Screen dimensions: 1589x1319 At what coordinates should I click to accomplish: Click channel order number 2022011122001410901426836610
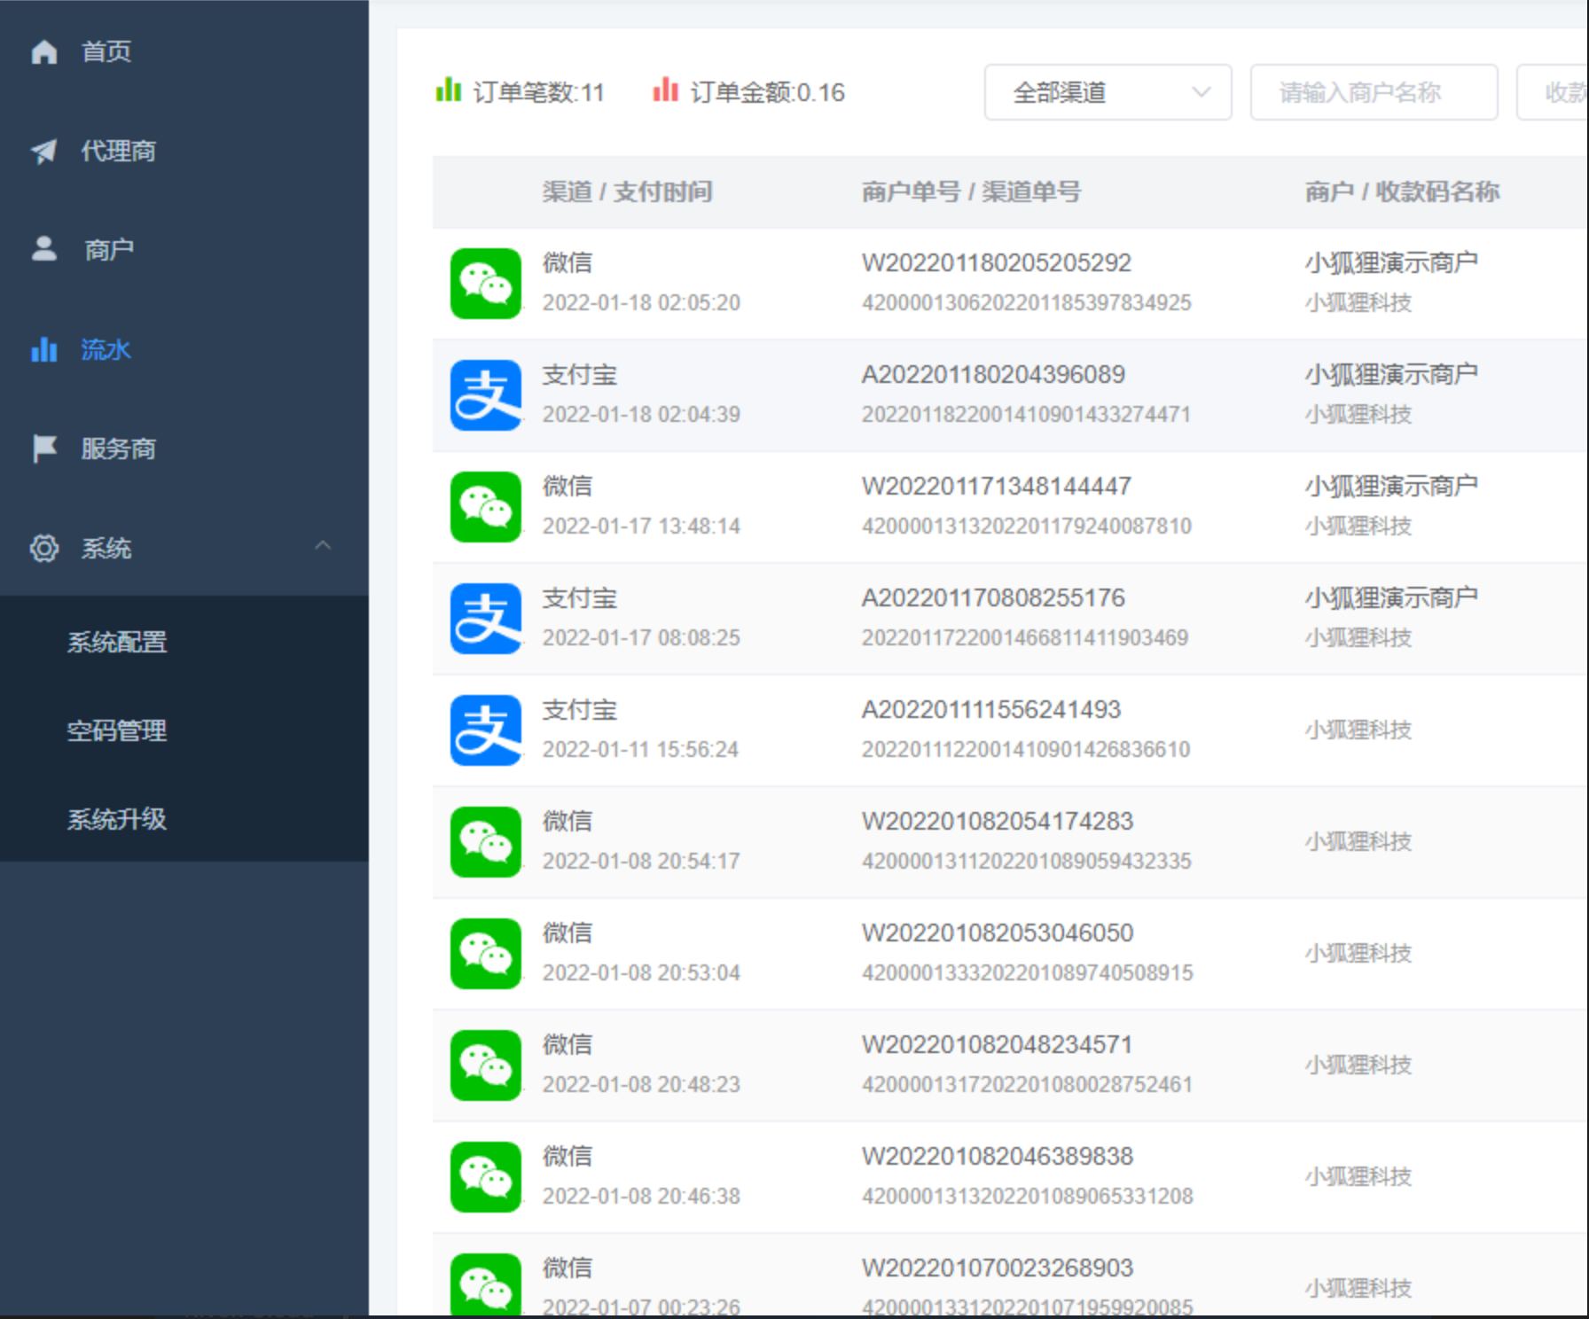coord(1026,749)
